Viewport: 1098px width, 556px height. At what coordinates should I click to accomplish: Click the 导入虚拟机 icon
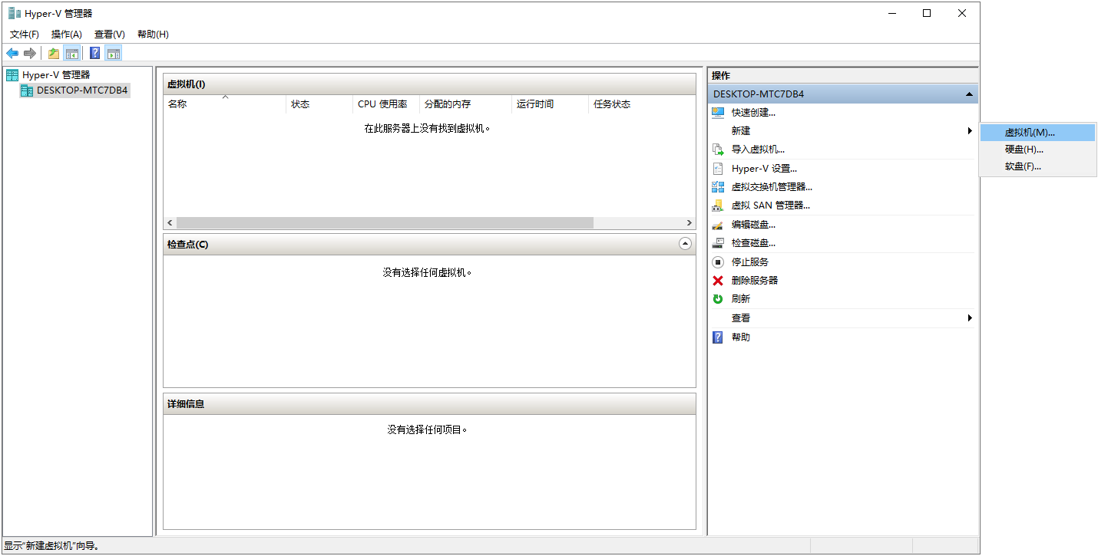tap(718, 150)
